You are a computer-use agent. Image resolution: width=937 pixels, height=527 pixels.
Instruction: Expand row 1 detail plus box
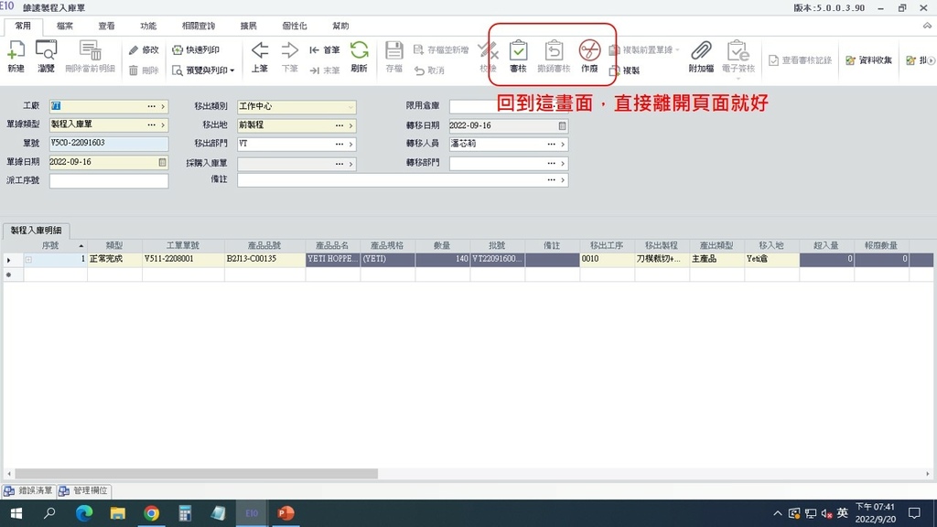pos(28,259)
